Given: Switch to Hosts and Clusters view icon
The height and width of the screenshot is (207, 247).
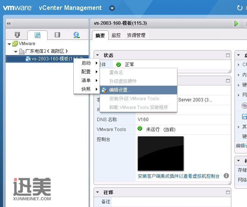Looking at the screenshot, I should 17,35.
